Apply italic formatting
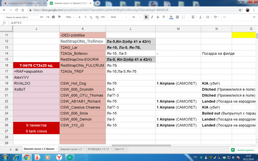The image size is (258, 161). tap(152, 17)
